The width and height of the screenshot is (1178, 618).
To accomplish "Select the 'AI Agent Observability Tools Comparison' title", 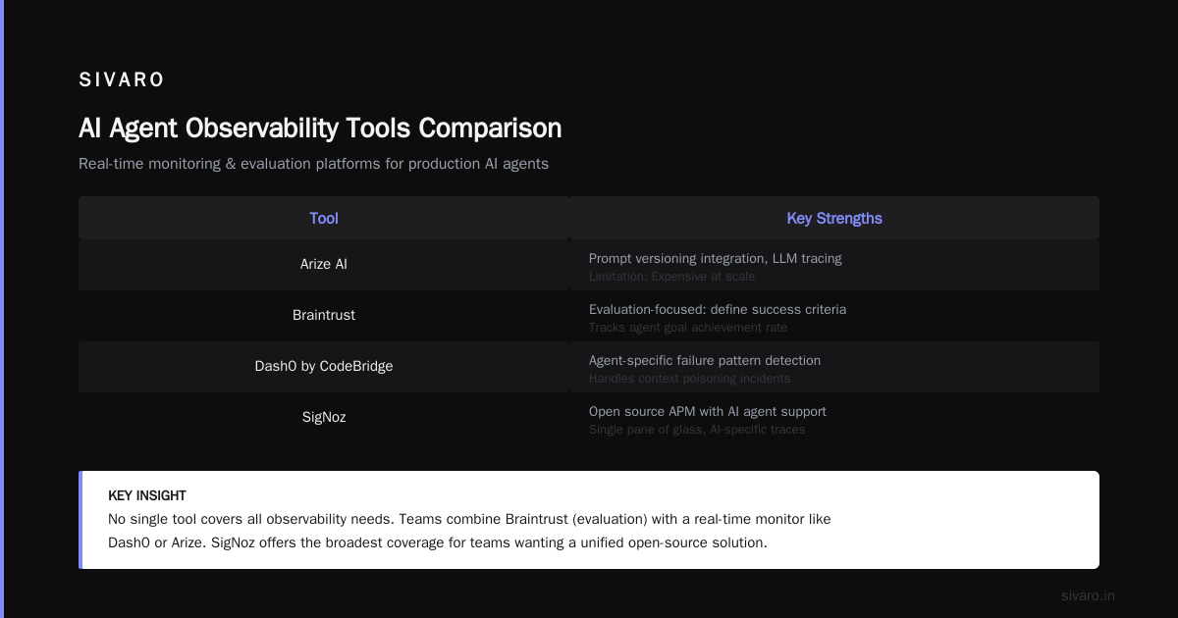I will tap(320, 129).
